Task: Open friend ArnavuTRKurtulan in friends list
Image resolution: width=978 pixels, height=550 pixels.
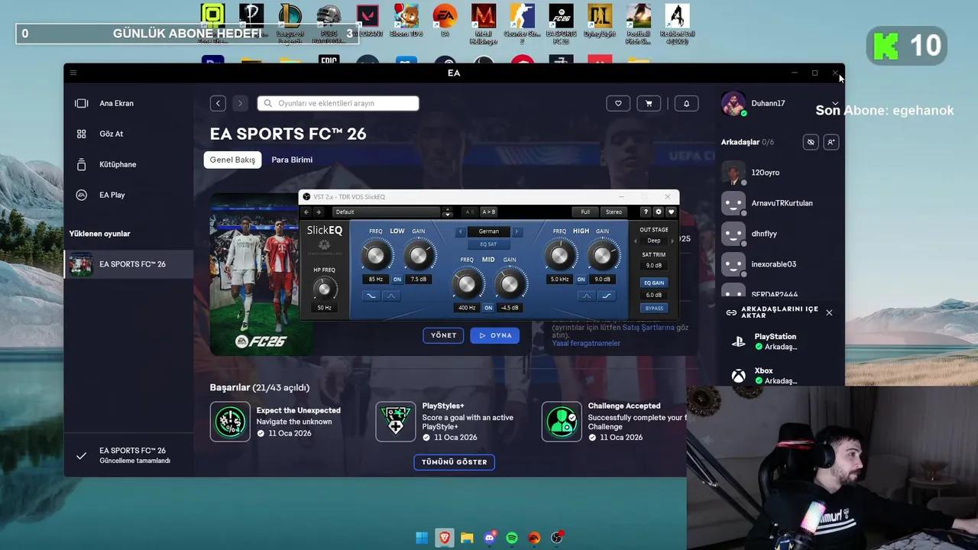Action: (x=781, y=203)
